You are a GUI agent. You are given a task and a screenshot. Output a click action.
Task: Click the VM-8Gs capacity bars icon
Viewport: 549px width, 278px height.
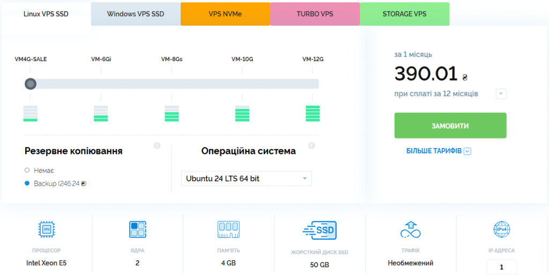tap(172, 114)
